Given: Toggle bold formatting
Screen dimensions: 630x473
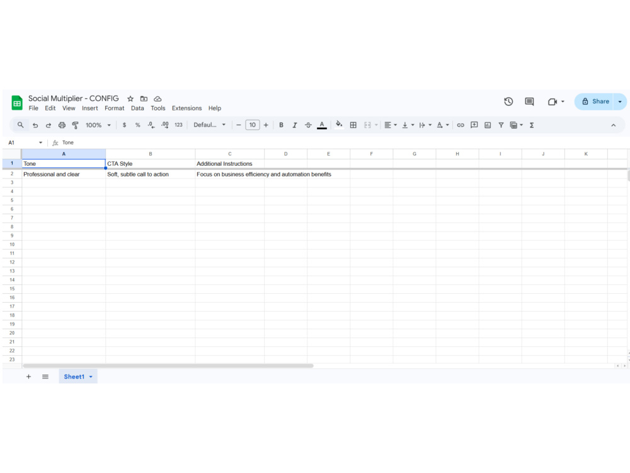Looking at the screenshot, I should 281,125.
